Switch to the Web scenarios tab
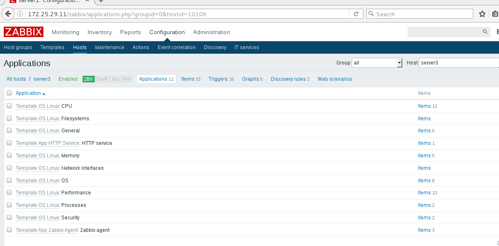 click(335, 79)
